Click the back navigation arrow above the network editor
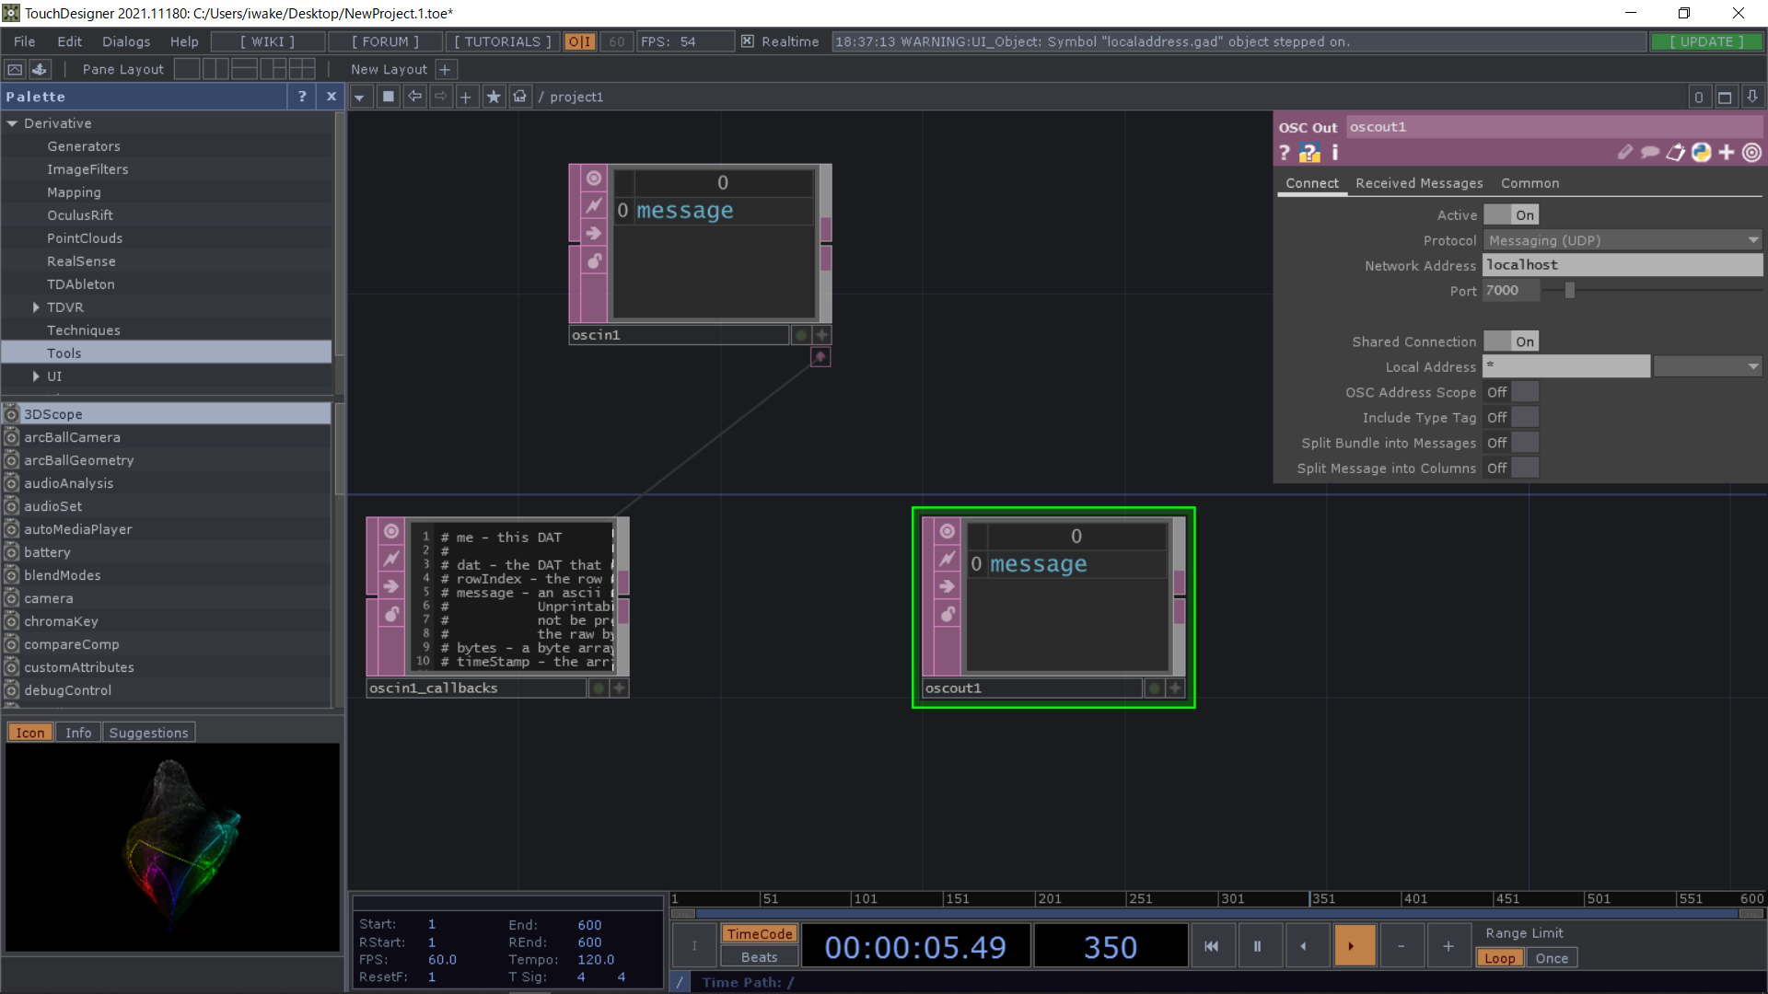Image resolution: width=1768 pixels, height=994 pixels. (415, 97)
